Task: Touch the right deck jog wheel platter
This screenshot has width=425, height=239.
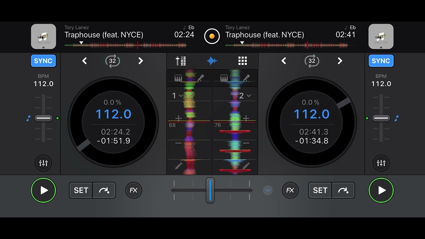Action: (x=311, y=122)
